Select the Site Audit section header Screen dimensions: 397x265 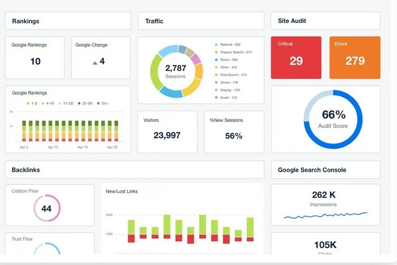325,21
